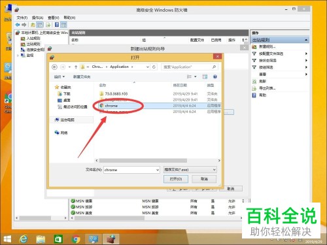Open the 组织 (Organize) dropdown
This screenshot has width=327, height=245.
pos(60,76)
